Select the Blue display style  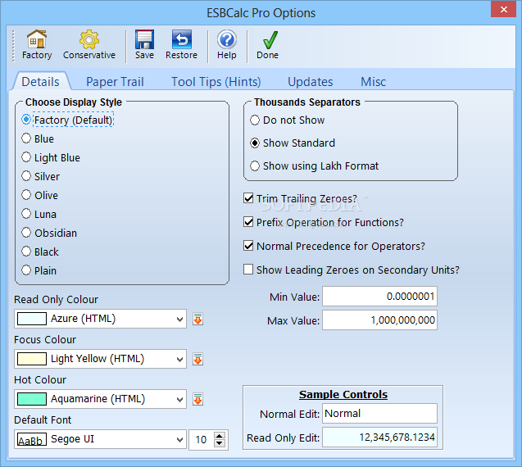[38, 138]
